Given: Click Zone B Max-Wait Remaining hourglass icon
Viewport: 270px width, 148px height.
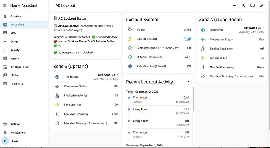Looking at the screenshot, I should [x=57, y=114].
